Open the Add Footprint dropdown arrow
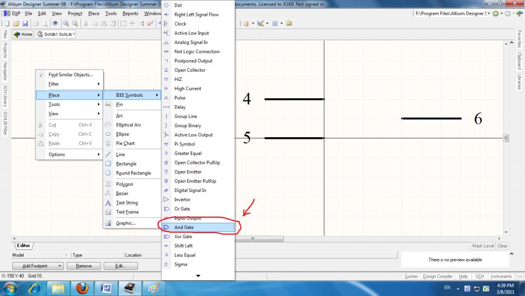525x296 pixels. [x=60, y=266]
